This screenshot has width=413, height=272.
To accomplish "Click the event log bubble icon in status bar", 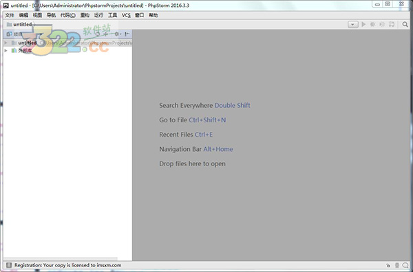I will pos(405,265).
